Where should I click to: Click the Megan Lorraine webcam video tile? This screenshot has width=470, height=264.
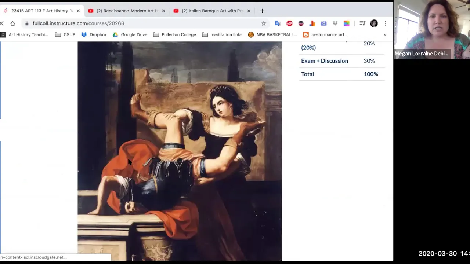coord(432,30)
